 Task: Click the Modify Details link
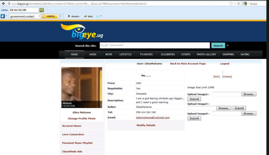coord(146,125)
